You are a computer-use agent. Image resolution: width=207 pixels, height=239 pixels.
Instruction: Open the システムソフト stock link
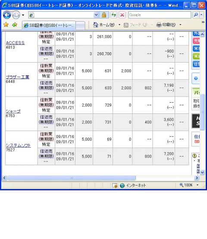tap(18, 145)
